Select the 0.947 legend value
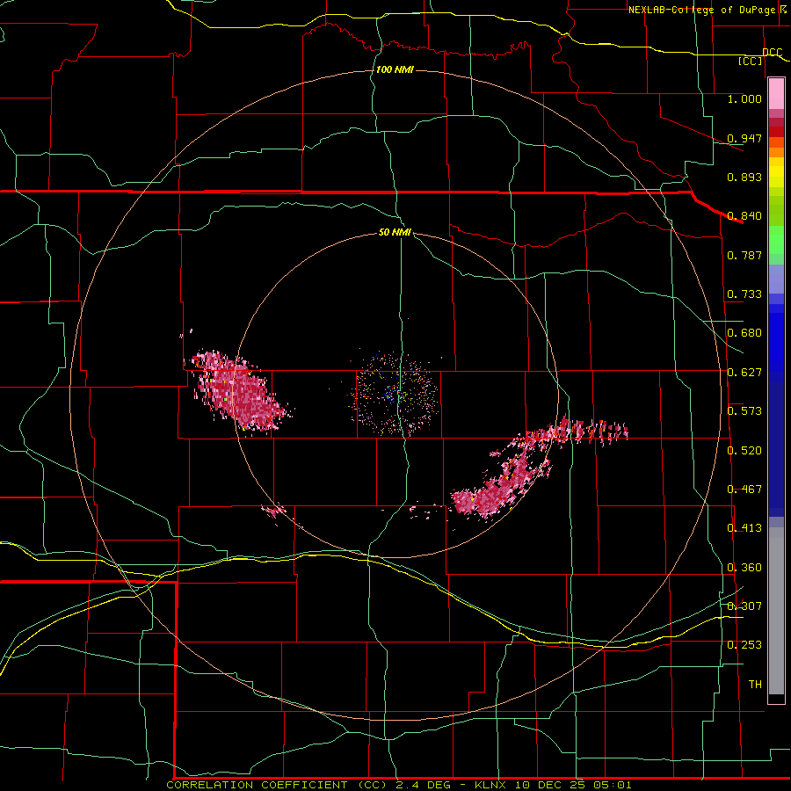 coord(744,138)
